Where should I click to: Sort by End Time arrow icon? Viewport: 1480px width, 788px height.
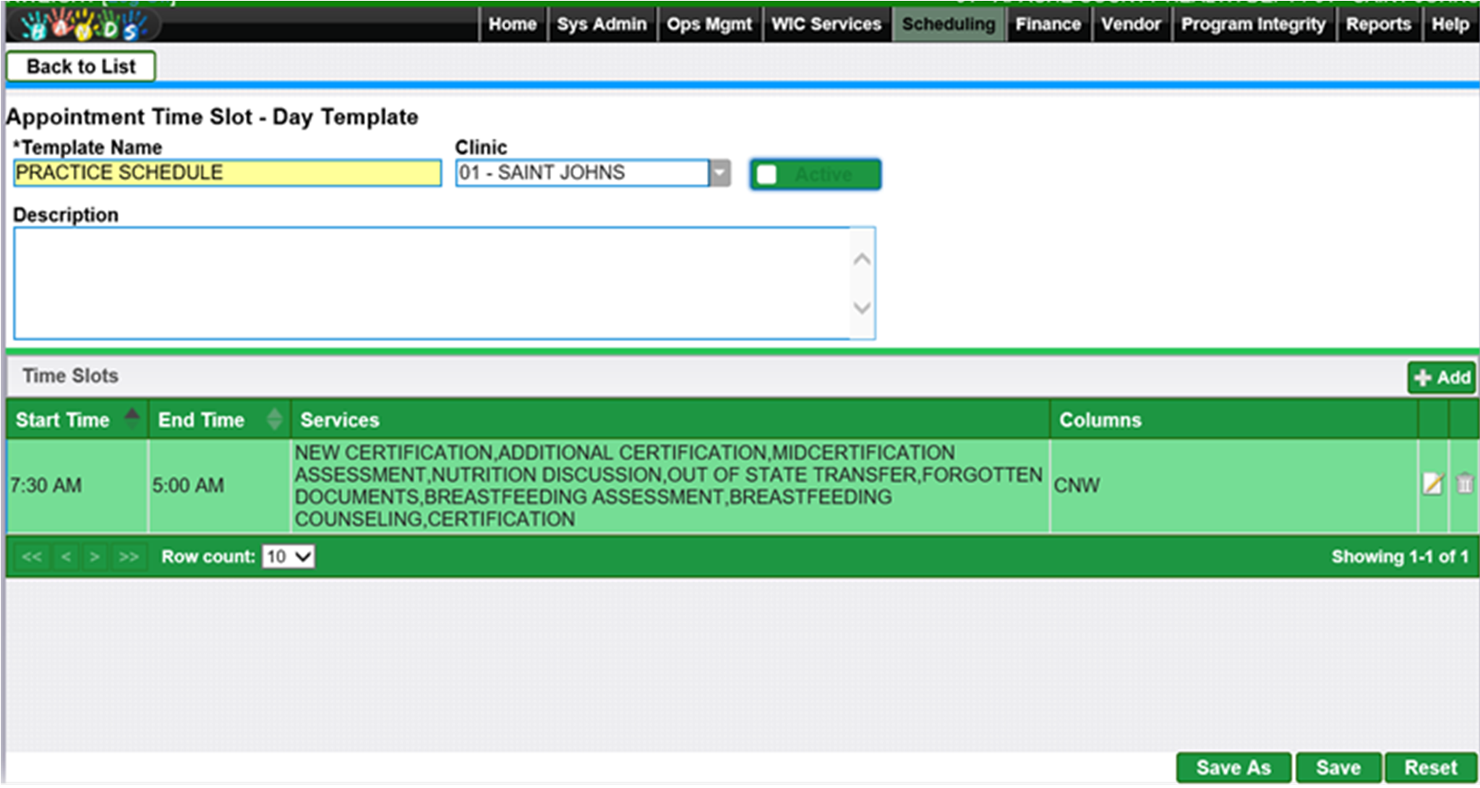coord(274,419)
